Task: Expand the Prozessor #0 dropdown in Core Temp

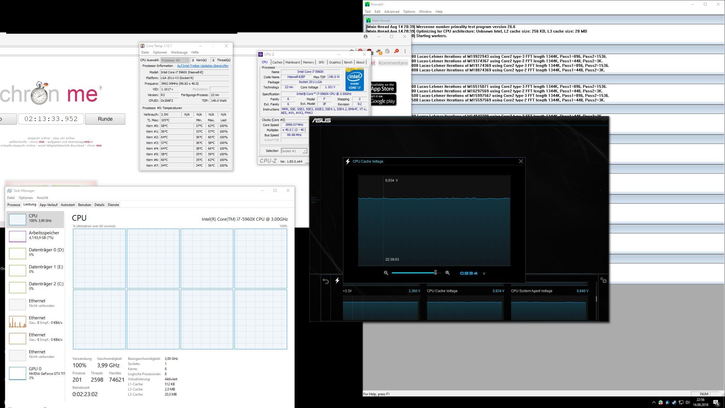Action: (175, 60)
